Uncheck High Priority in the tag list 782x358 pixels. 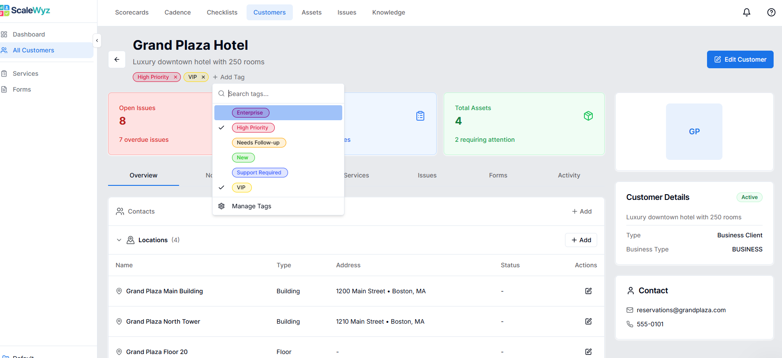[x=253, y=128]
